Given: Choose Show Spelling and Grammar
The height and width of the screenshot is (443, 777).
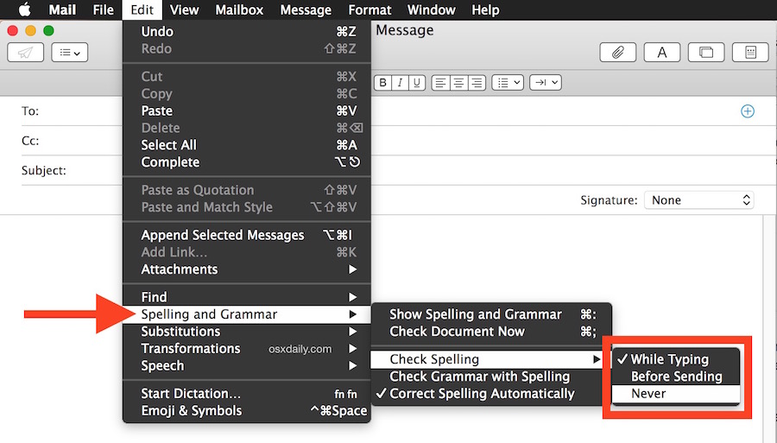Looking at the screenshot, I should (491, 314).
